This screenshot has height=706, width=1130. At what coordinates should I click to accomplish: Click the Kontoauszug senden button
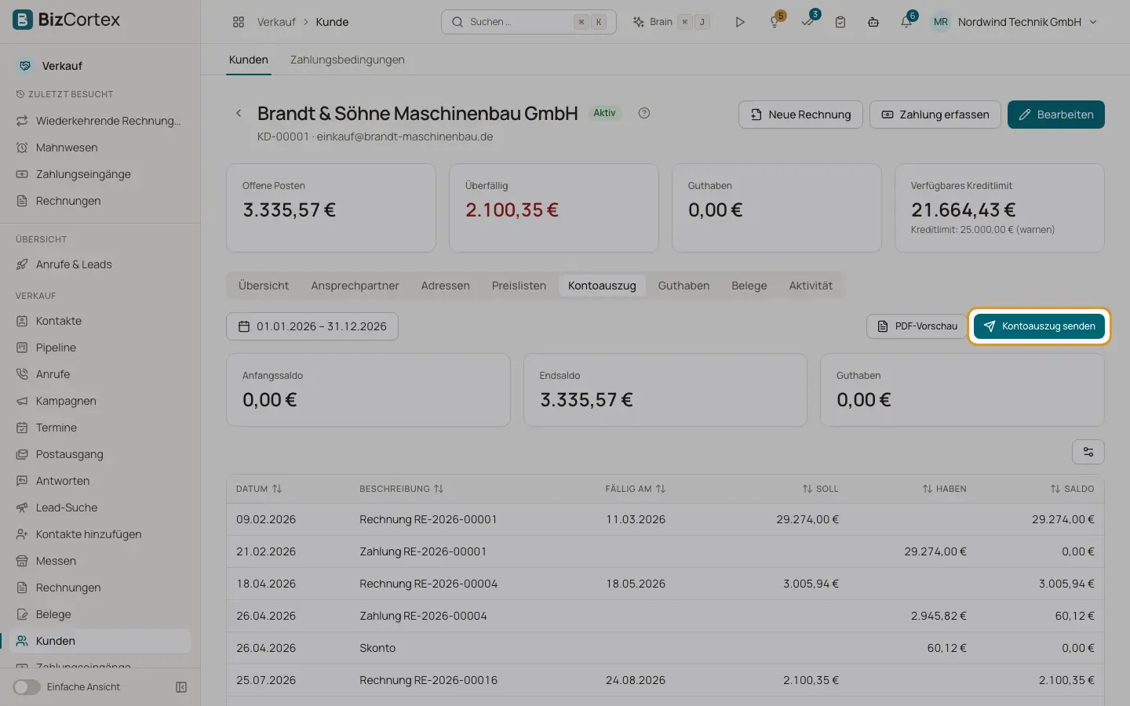pos(1039,326)
